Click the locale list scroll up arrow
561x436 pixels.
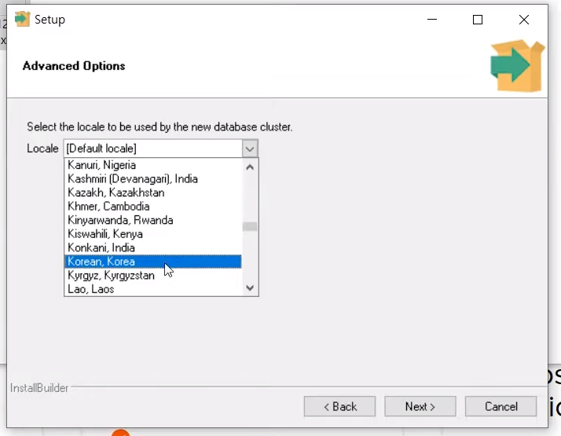pos(250,167)
